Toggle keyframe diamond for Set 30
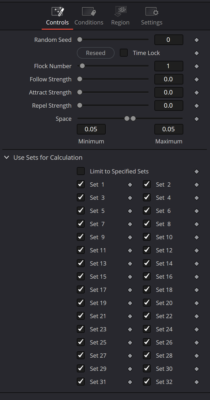The height and width of the screenshot is (400, 210). (197, 369)
